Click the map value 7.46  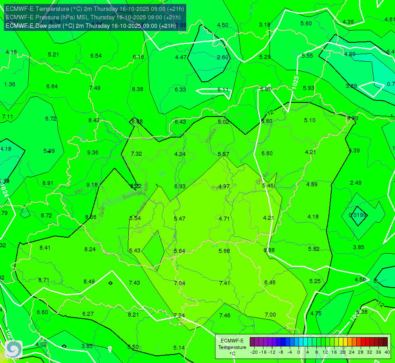coord(225,315)
